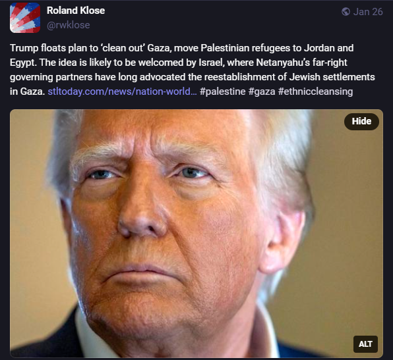Click the words 'in Gaza.' before the link

click(x=27, y=91)
